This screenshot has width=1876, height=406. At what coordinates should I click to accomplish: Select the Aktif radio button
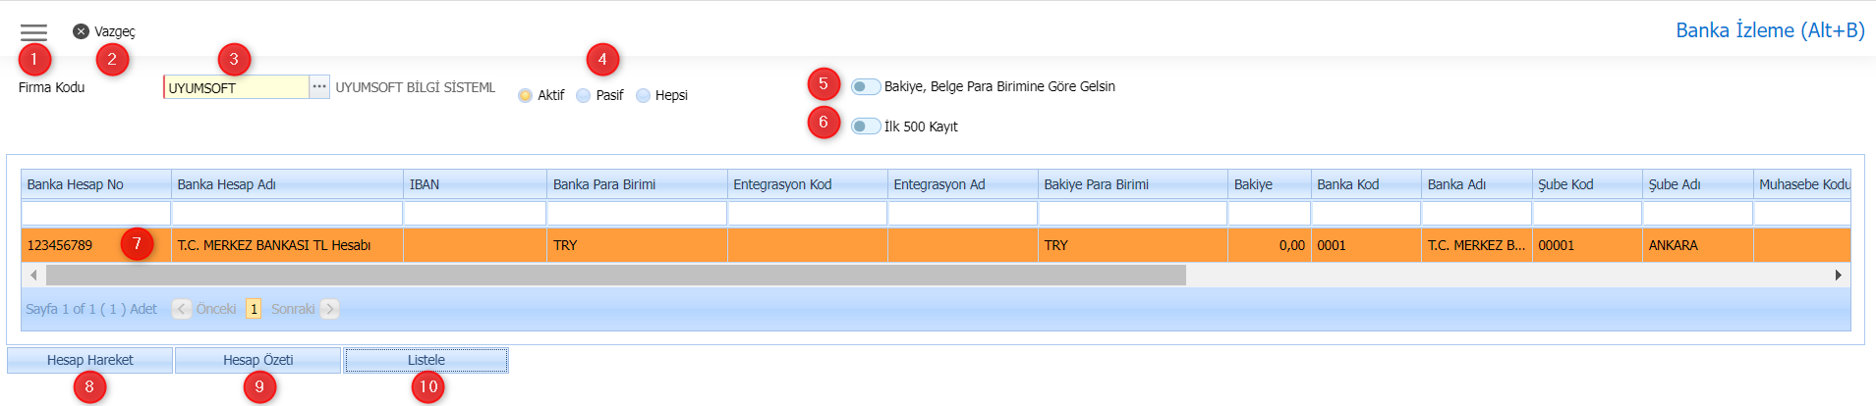pos(526,95)
